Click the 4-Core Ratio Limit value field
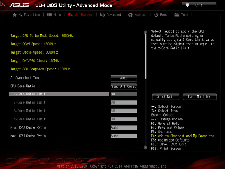This screenshot has width=225, height=169. click(124, 119)
